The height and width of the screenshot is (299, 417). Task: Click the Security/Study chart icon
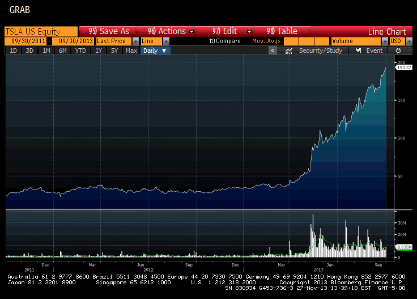[288, 51]
